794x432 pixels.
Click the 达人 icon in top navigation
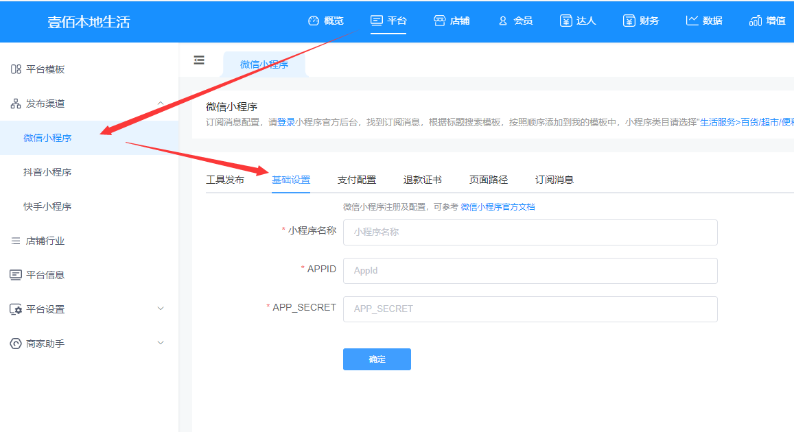(x=565, y=21)
